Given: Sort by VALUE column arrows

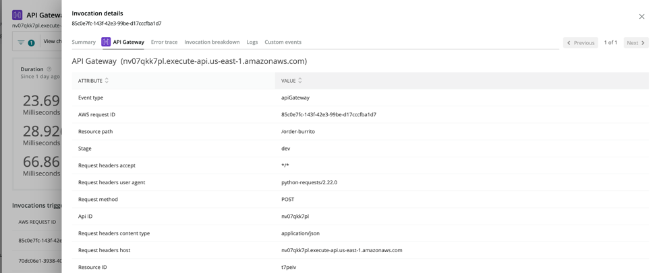Looking at the screenshot, I should pos(300,81).
